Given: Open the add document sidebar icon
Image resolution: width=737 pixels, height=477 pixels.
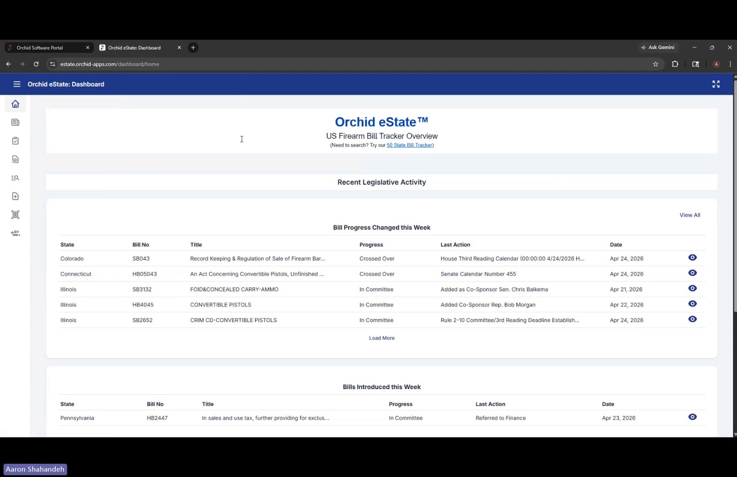Looking at the screenshot, I should coord(16,196).
